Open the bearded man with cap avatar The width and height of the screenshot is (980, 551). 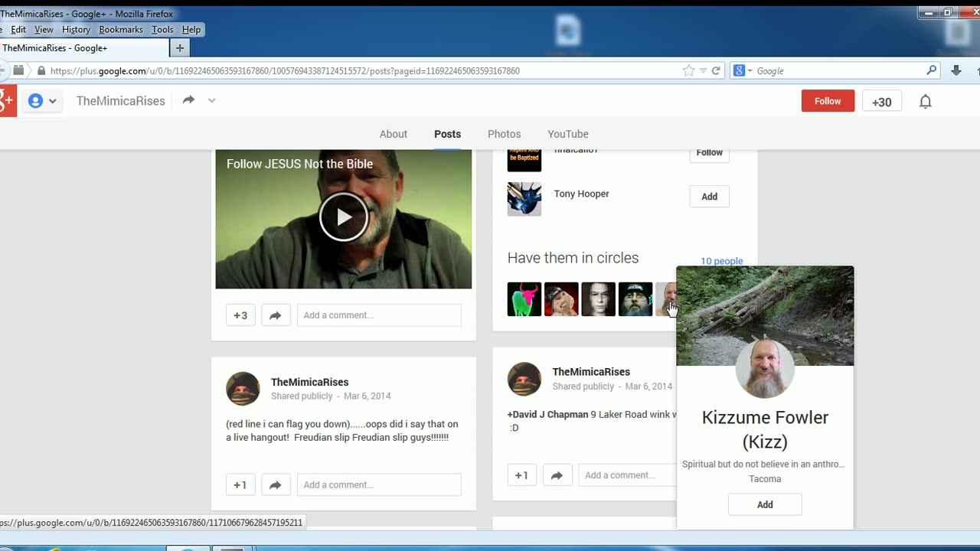click(x=635, y=299)
